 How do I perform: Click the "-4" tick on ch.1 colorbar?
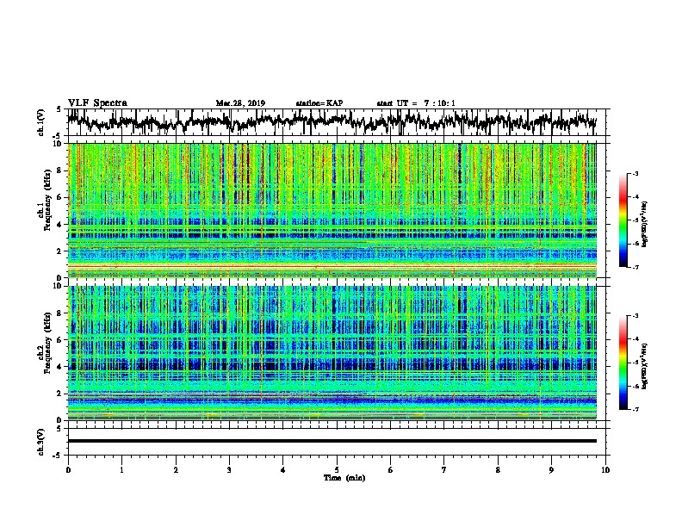635,197
